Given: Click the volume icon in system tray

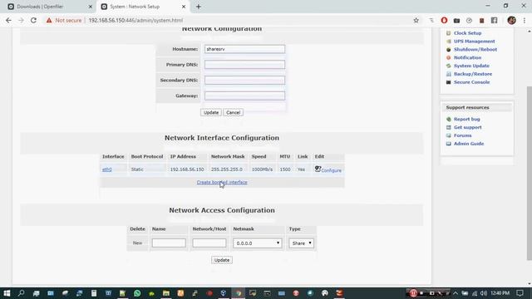Looking at the screenshot, I should (x=484, y=293).
